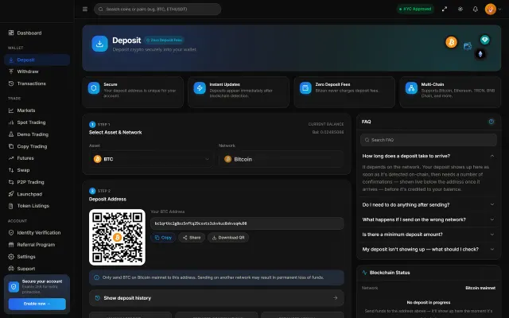Open Demo Trading
509x318 pixels.
pyautogui.click(x=37, y=134)
